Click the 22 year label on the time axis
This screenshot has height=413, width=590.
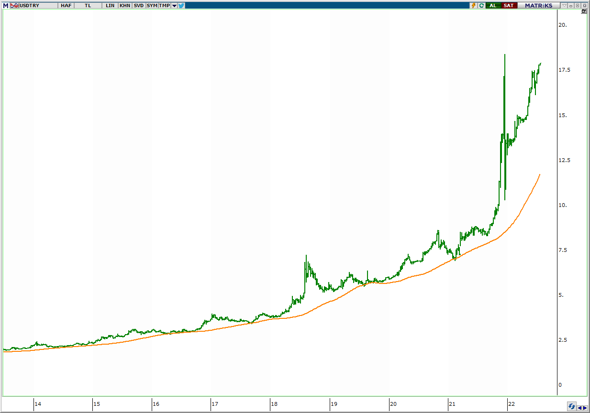512,404
